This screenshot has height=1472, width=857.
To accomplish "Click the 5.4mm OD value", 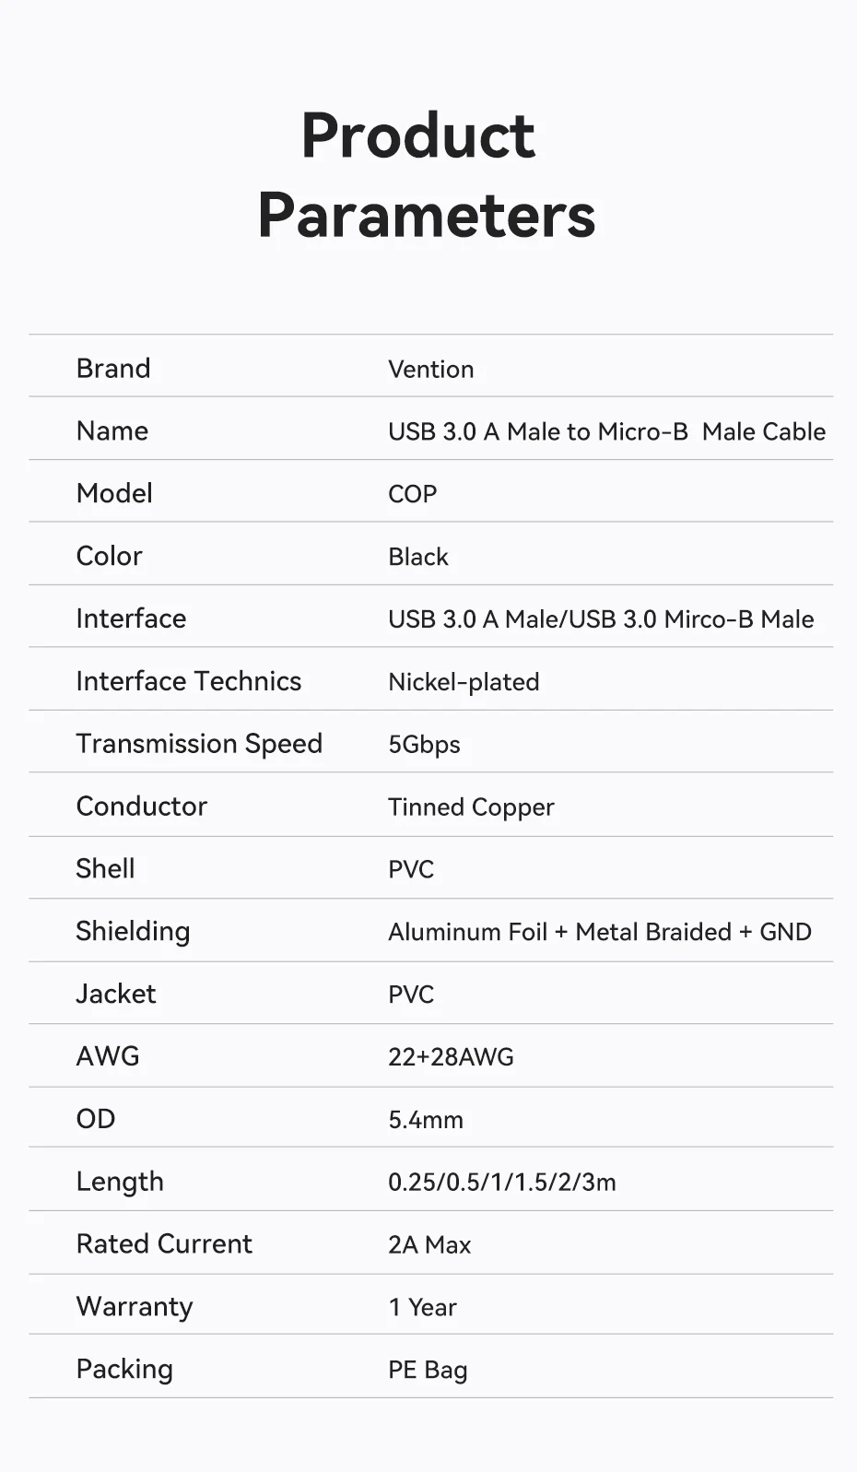I will (426, 1120).
